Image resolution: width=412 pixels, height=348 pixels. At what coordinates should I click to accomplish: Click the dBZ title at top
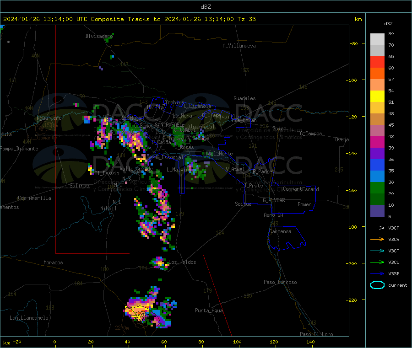[206, 7]
